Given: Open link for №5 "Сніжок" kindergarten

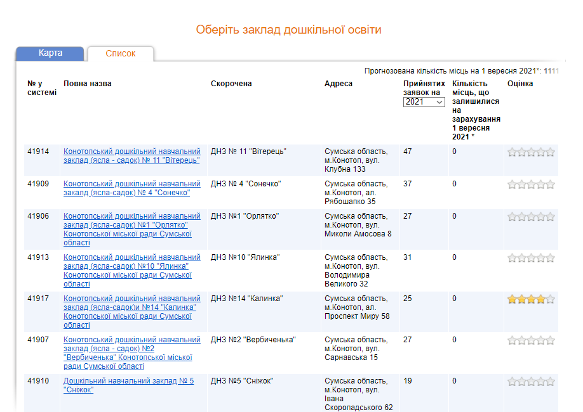Looking at the screenshot, I should (x=128, y=385).
